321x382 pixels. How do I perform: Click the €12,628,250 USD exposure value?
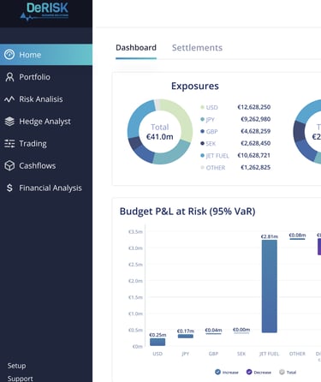click(x=254, y=107)
